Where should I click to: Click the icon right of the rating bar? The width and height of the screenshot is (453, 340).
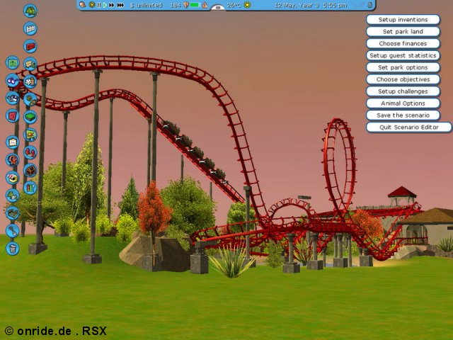[205, 5]
